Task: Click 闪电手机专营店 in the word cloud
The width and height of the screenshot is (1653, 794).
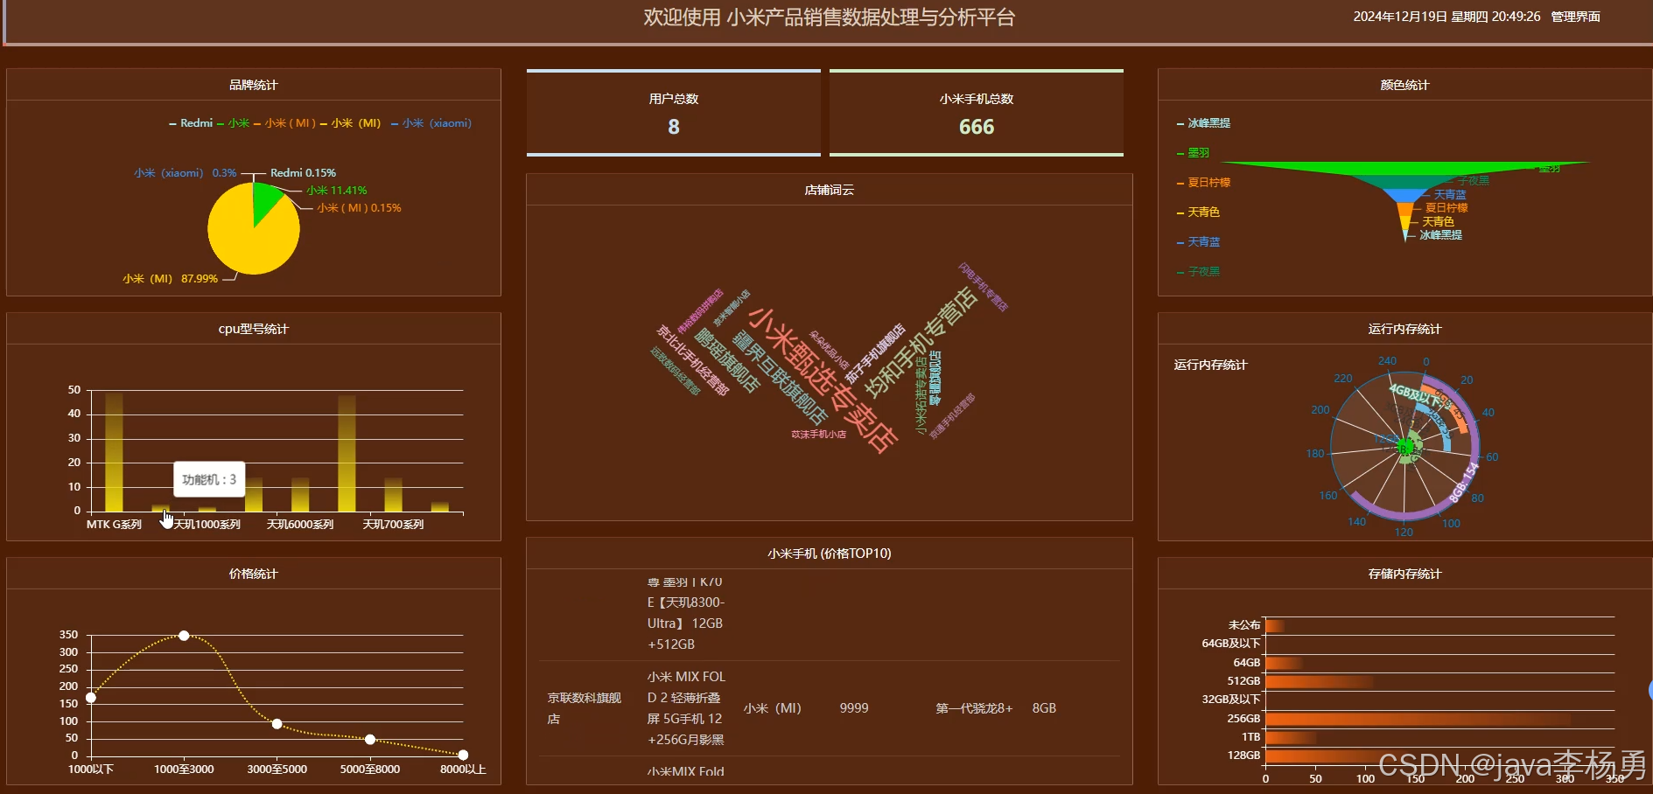Action: click(x=983, y=287)
